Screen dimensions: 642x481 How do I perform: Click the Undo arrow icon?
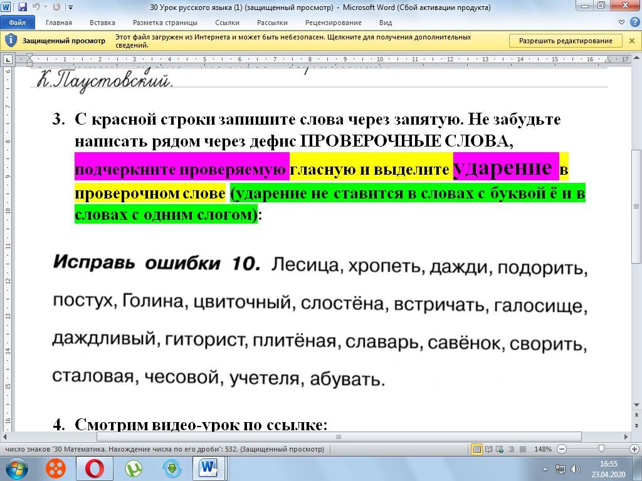point(36,7)
